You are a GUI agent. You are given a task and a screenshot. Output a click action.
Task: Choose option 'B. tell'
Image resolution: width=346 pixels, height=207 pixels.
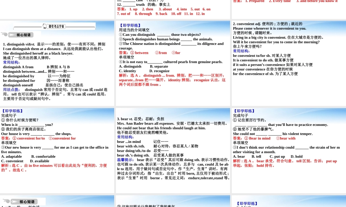click(x=256, y=157)
